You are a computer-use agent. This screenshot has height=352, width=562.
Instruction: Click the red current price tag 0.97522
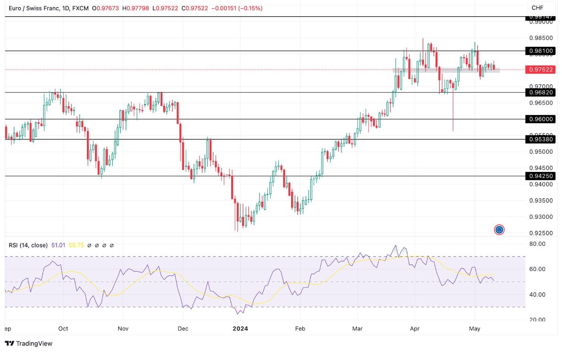pos(541,70)
